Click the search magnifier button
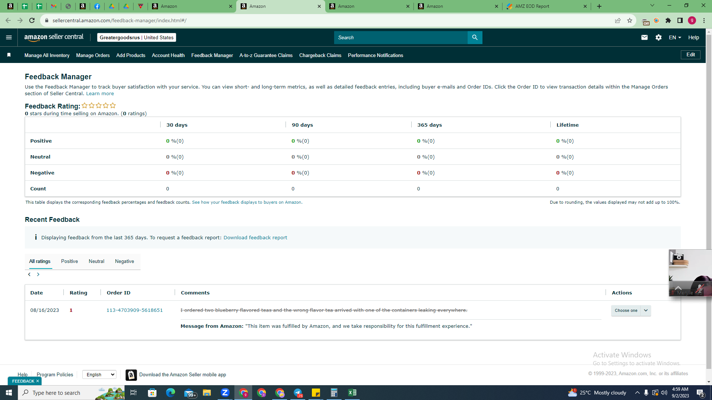The width and height of the screenshot is (712, 400). (x=475, y=37)
